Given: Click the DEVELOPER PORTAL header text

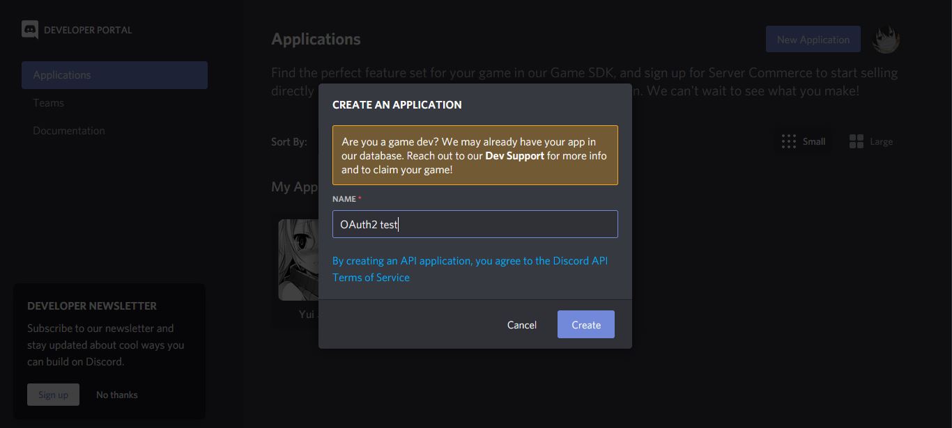Looking at the screenshot, I should [x=88, y=30].
